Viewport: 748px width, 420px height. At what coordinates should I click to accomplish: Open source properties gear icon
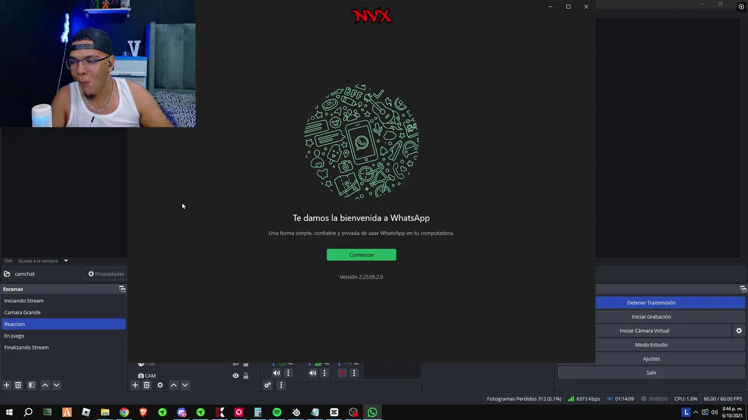pyautogui.click(x=160, y=385)
